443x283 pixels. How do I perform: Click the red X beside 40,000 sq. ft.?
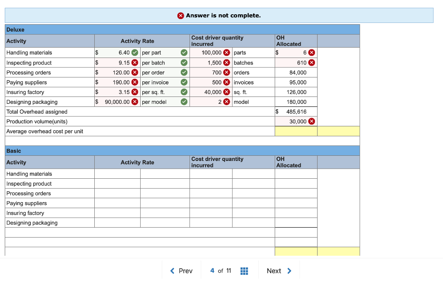click(227, 92)
